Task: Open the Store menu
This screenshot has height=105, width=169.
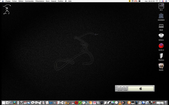Action: (x=48, y=1)
